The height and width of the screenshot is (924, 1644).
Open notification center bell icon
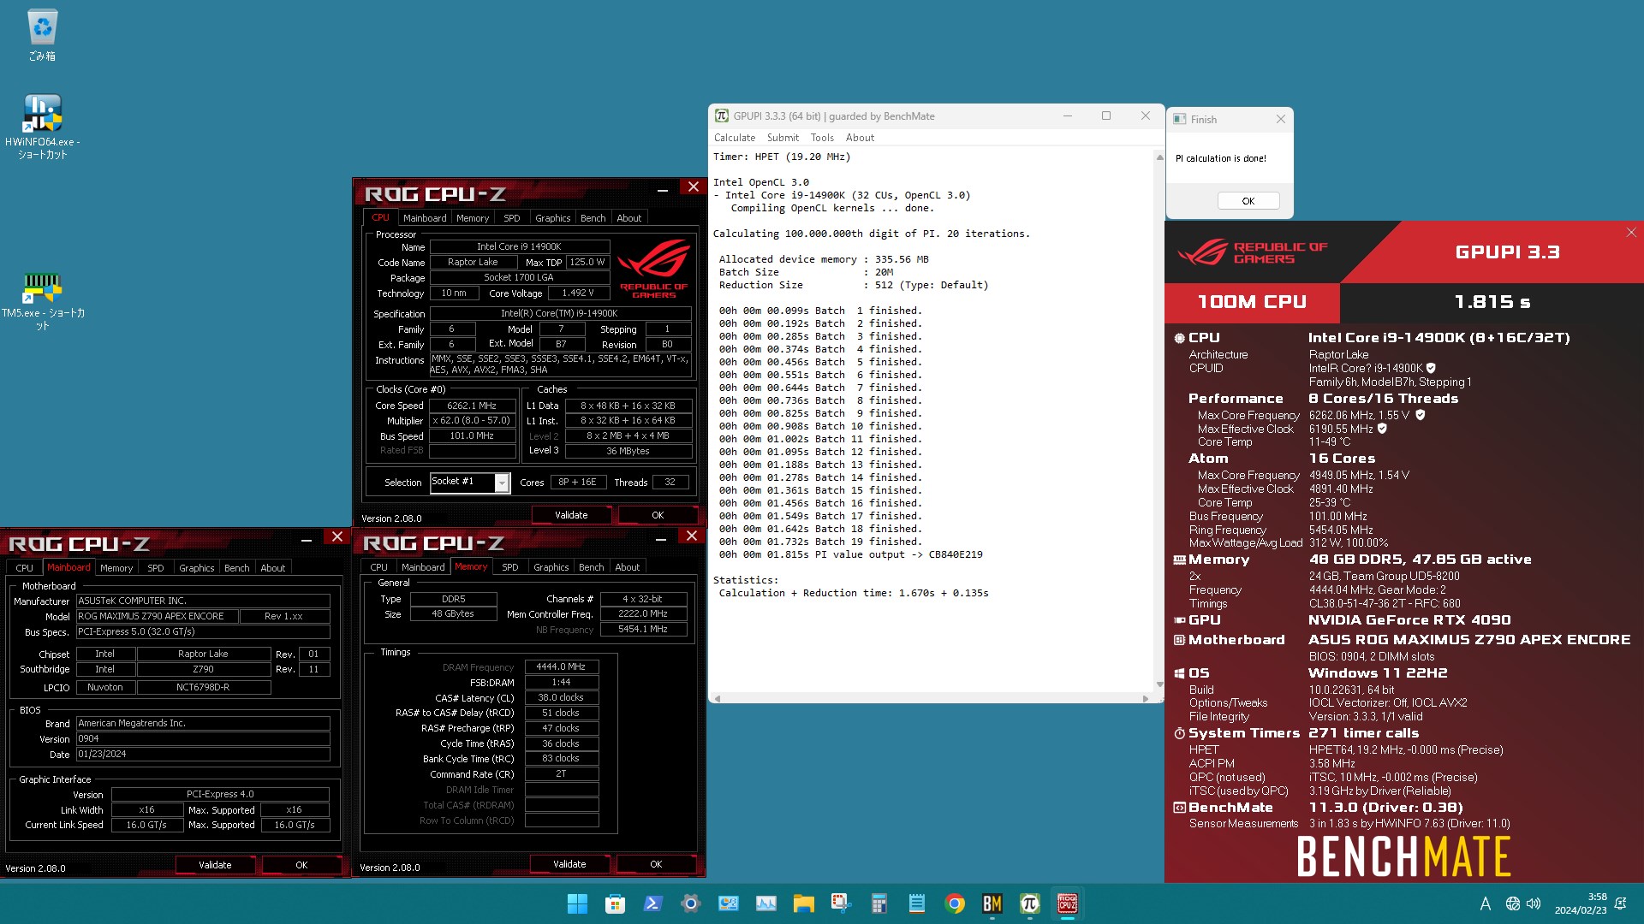(x=1620, y=903)
